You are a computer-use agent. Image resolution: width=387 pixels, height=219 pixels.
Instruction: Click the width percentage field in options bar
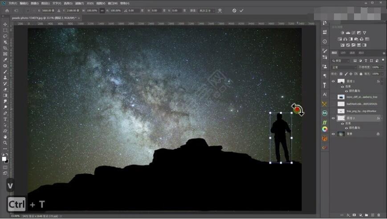tap(92, 10)
